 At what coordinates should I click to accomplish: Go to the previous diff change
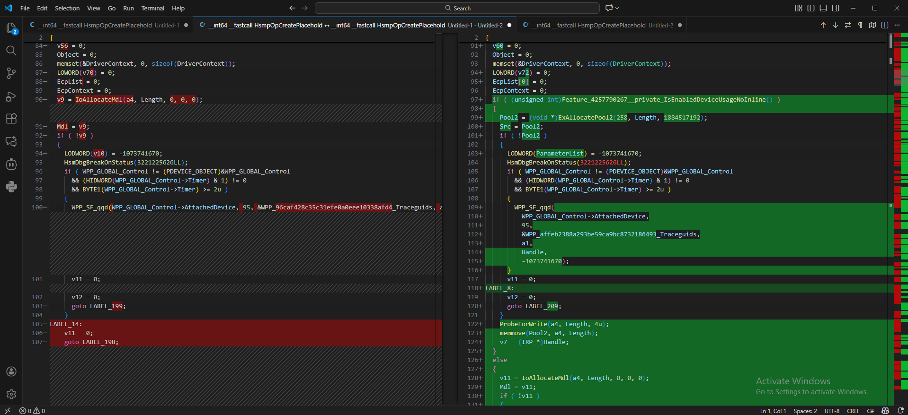tap(823, 25)
